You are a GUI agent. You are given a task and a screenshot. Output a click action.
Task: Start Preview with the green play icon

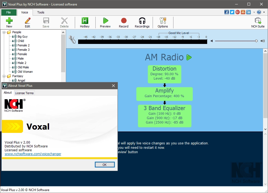pyautogui.click(x=106, y=21)
